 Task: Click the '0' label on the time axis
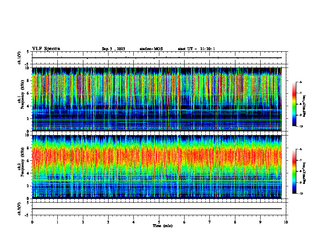[x=32, y=222]
